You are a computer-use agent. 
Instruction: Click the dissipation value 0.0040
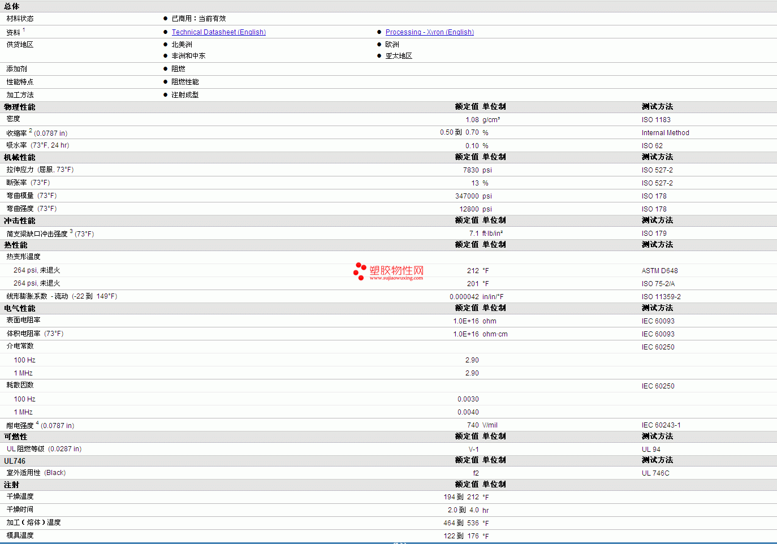[x=468, y=412]
